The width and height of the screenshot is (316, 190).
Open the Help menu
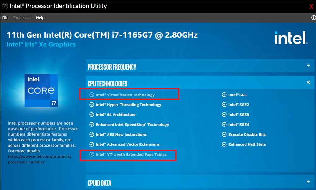pyautogui.click(x=40, y=18)
